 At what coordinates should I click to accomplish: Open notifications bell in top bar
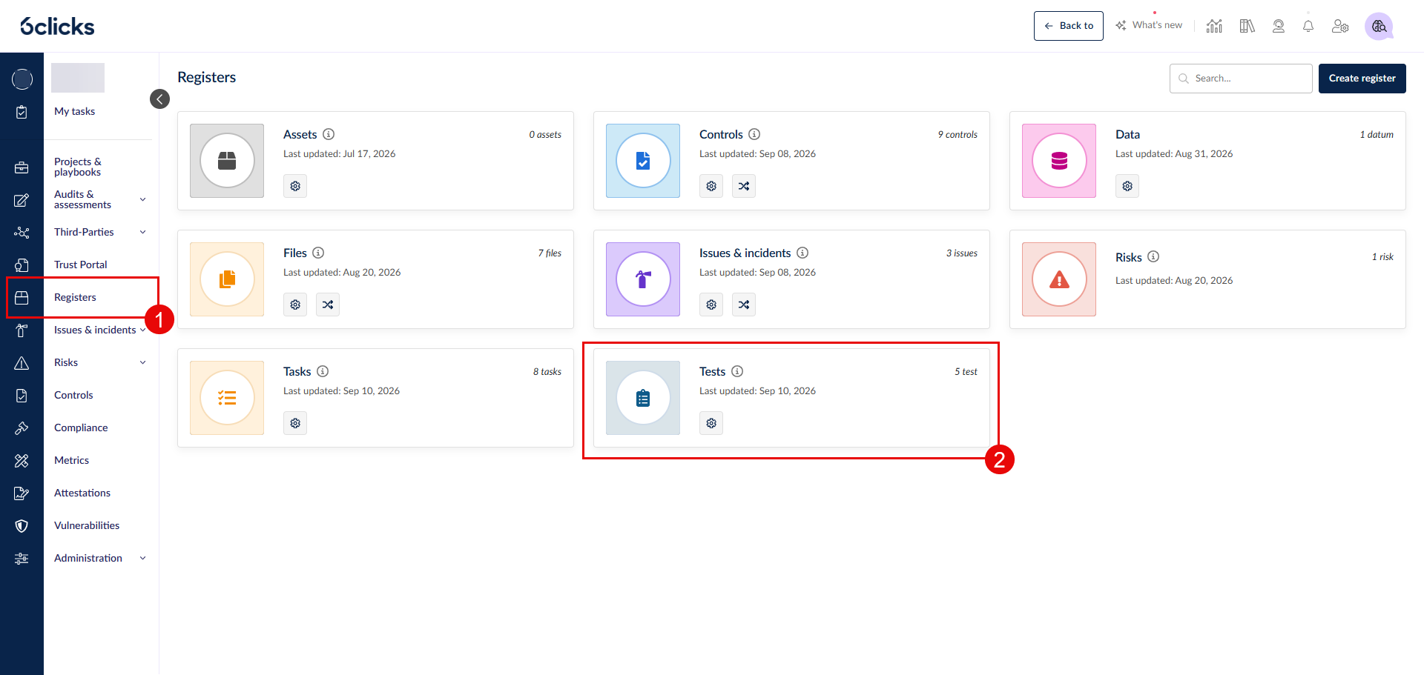pyautogui.click(x=1308, y=26)
